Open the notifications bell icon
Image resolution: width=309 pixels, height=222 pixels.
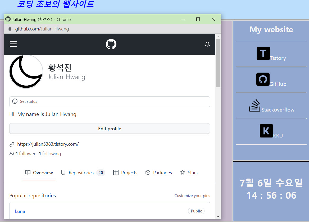[207, 44]
